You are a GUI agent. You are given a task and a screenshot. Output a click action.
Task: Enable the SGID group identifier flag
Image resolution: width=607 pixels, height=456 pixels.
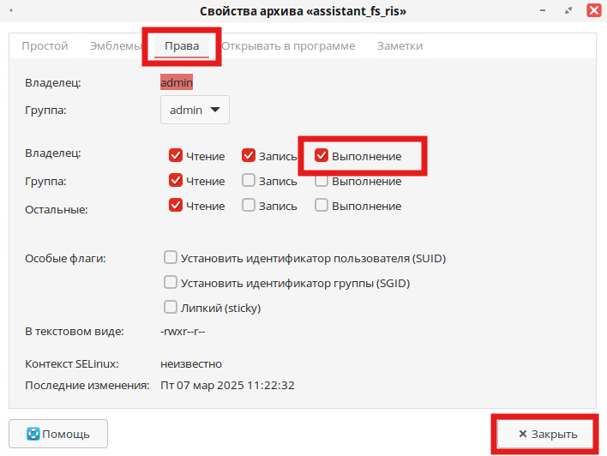click(x=171, y=282)
